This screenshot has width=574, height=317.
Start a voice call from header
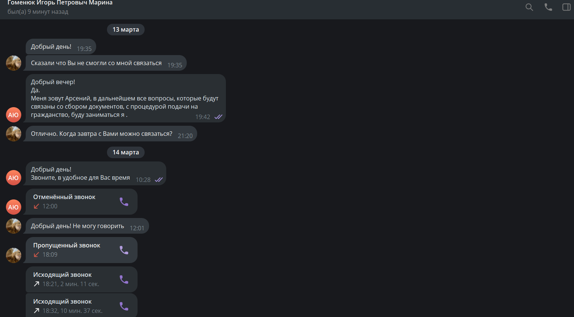coord(548,7)
